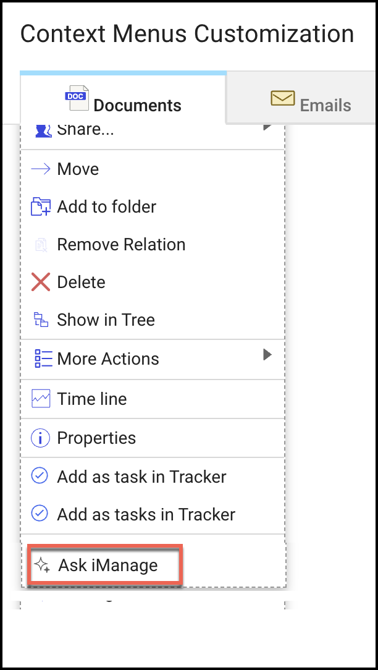Toggle Add as task in Tracker checkmark
The image size is (378, 670).
40,476
